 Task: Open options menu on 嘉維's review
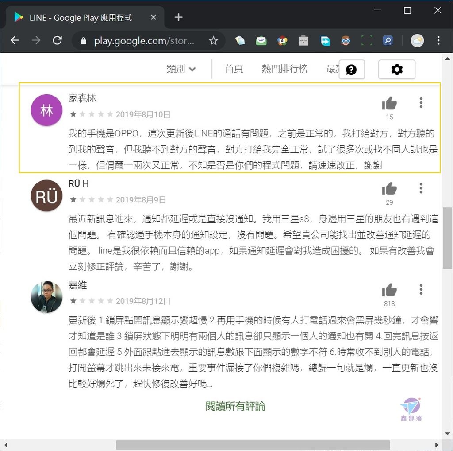[421, 289]
